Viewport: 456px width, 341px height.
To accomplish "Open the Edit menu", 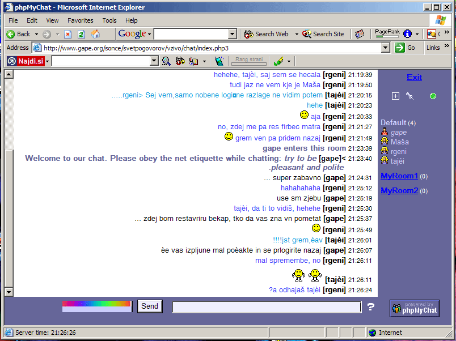I will (32, 20).
